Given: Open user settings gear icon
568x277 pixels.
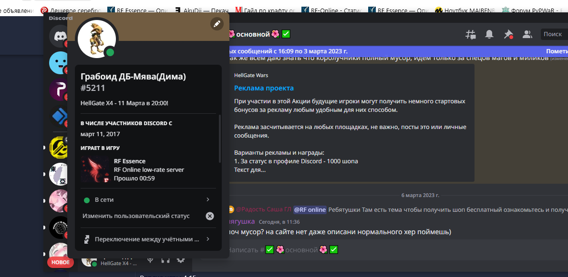Looking at the screenshot, I should 180,260.
